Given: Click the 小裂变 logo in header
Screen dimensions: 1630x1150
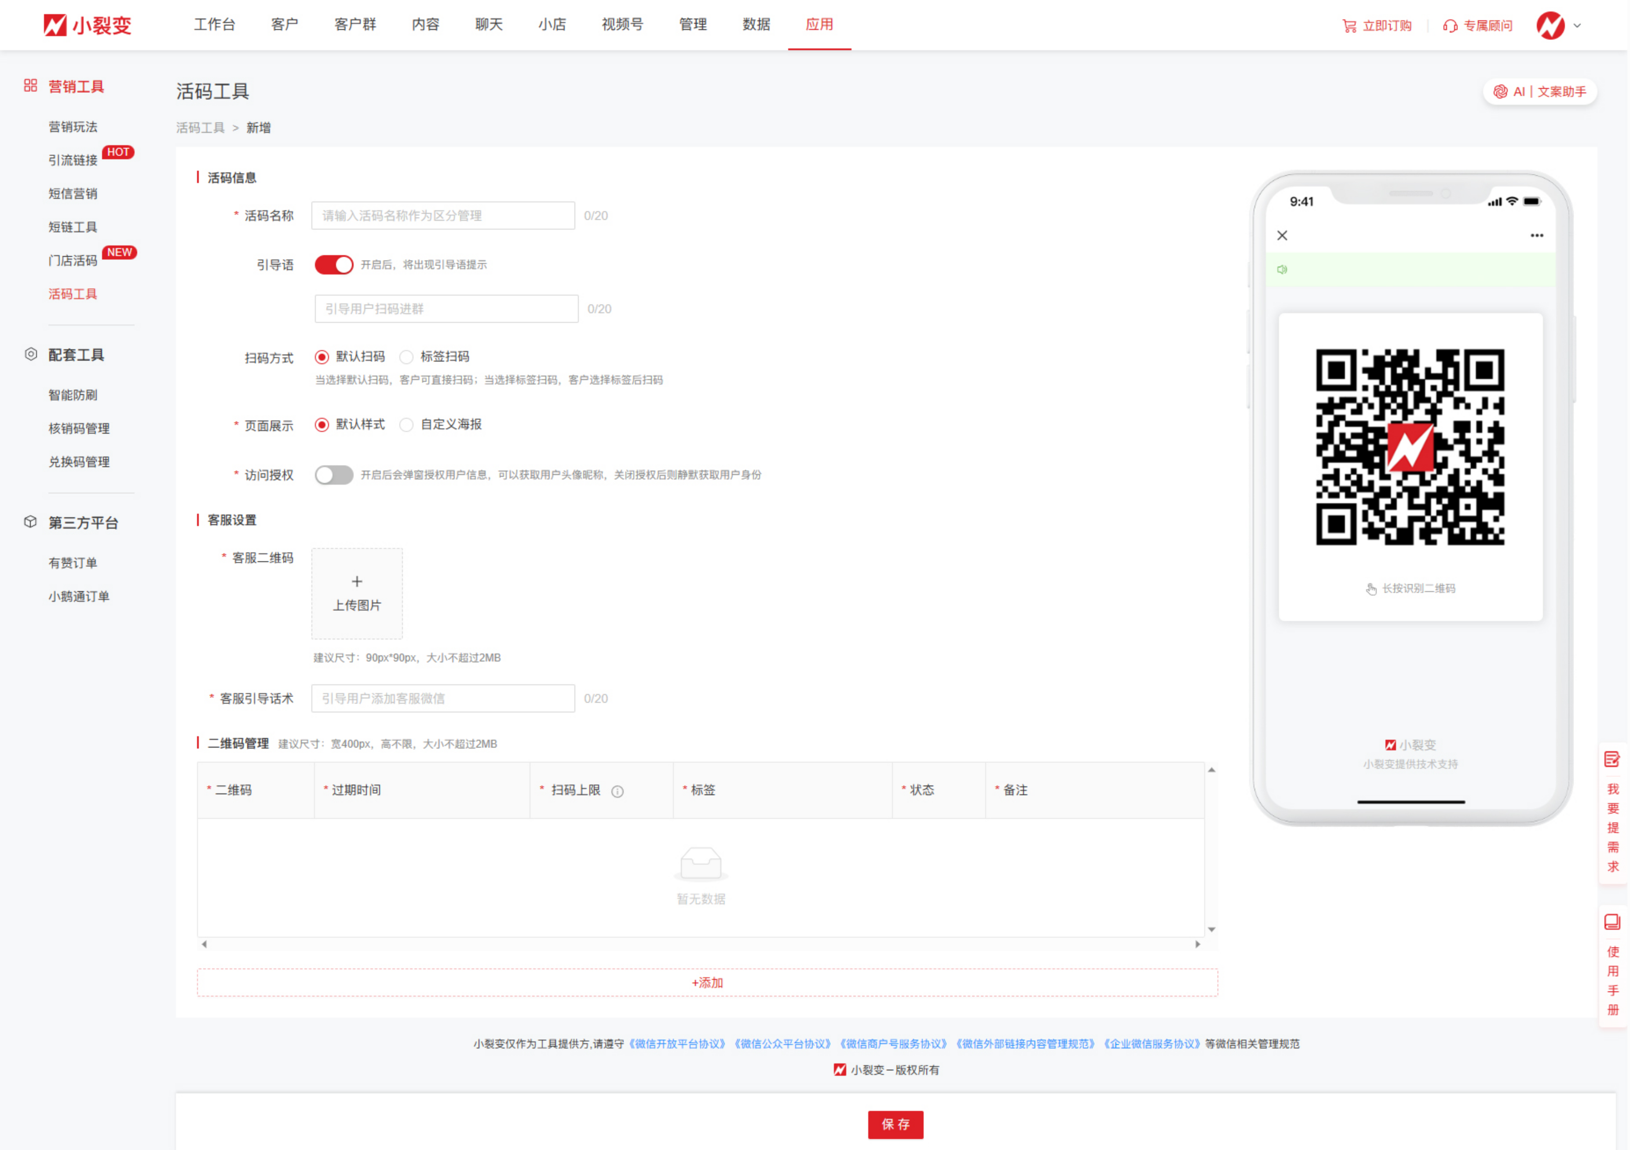Looking at the screenshot, I should [x=88, y=26].
